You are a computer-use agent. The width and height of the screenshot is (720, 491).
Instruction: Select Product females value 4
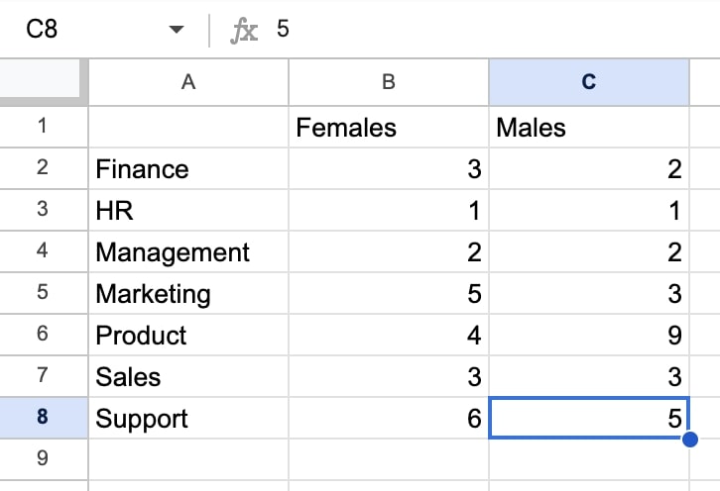coord(389,335)
